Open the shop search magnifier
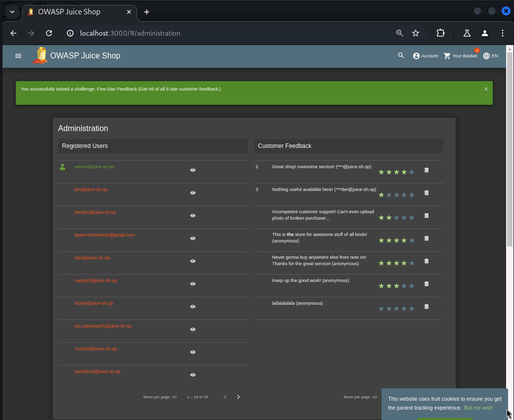514x420 pixels. tap(401, 55)
